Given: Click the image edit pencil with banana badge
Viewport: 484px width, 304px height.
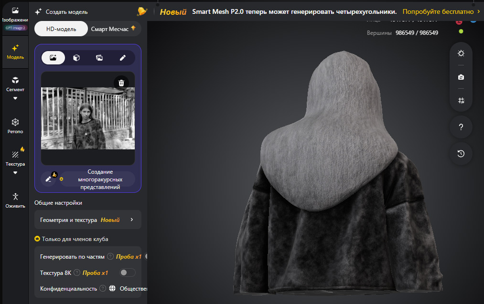Looking at the screenshot, I should [x=49, y=178].
